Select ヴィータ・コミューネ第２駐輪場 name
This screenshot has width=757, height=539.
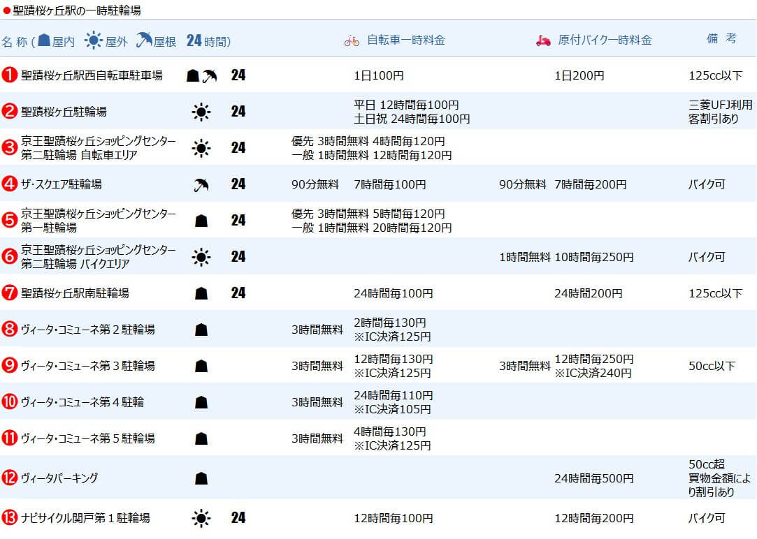point(87,330)
